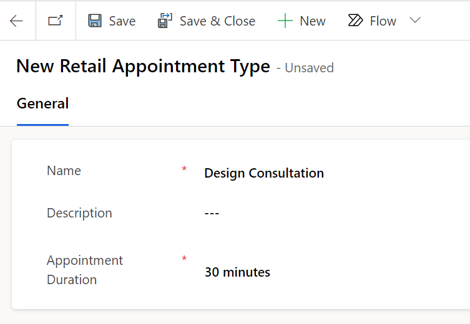Expand the Flow dropdown chevron
The image size is (470, 324).
[x=415, y=21]
